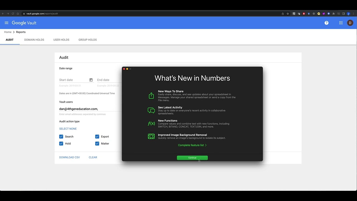Viewport: 357px width, 201px height.
Task: Open the Chrome three-dot menu
Action: [x=353, y=14]
